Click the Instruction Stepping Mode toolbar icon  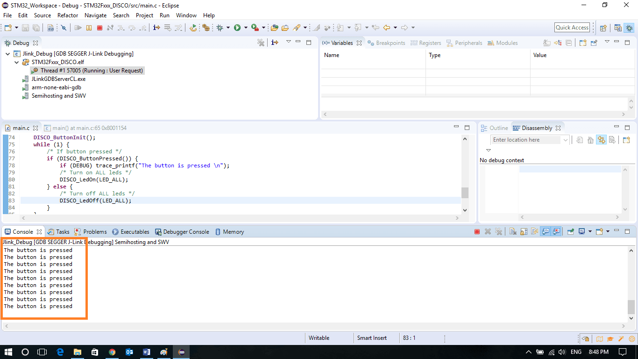point(156,28)
